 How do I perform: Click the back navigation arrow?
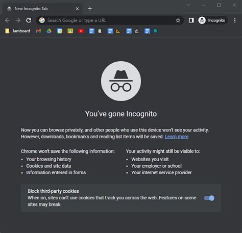7,20
